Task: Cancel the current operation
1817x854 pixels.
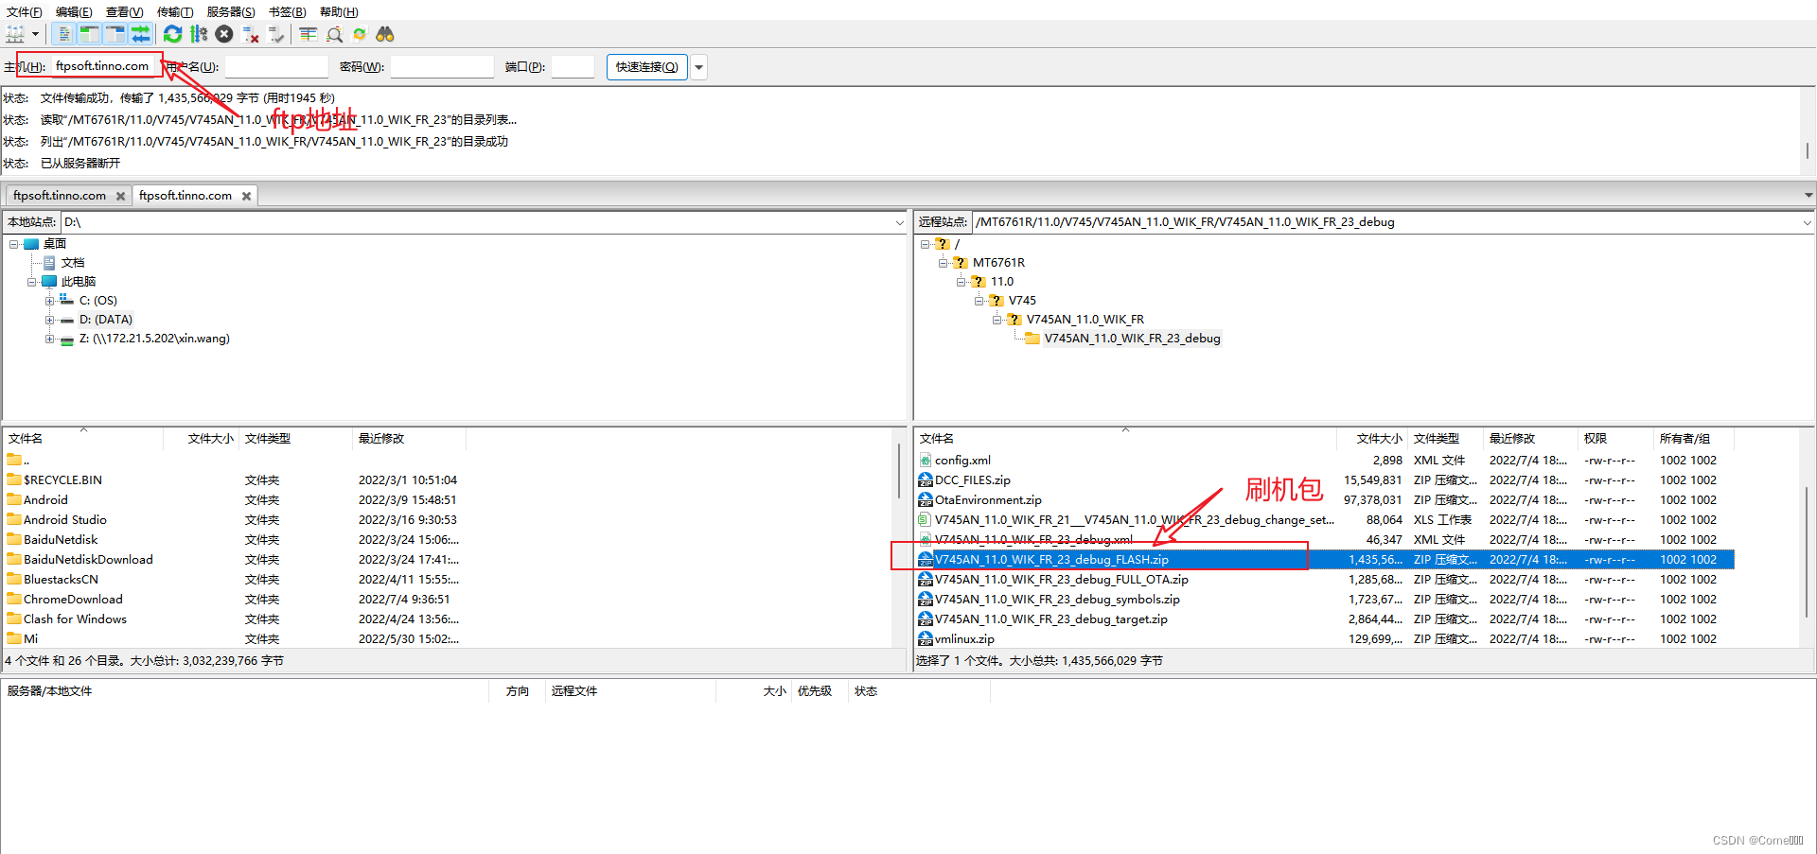Action: tap(224, 34)
